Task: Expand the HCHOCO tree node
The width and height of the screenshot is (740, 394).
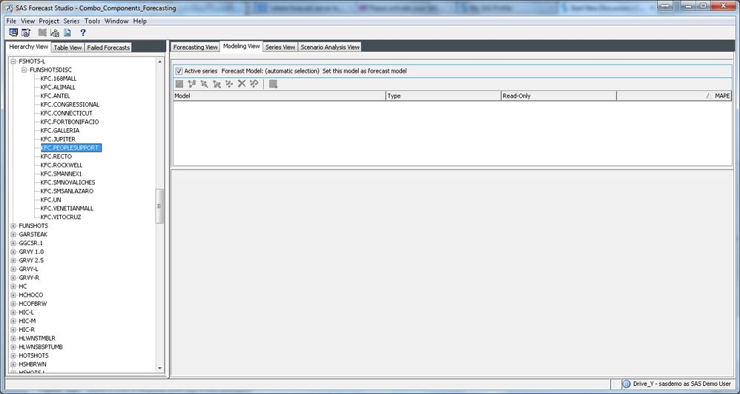Action: (13, 295)
